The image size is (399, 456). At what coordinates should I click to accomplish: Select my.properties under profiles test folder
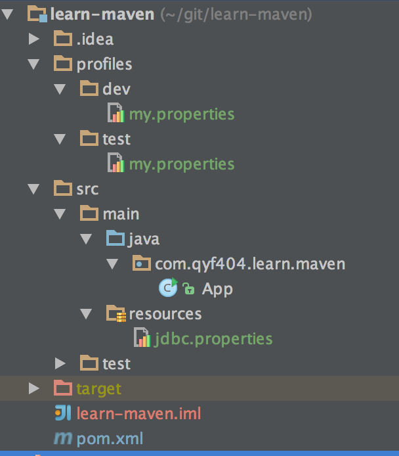(182, 165)
